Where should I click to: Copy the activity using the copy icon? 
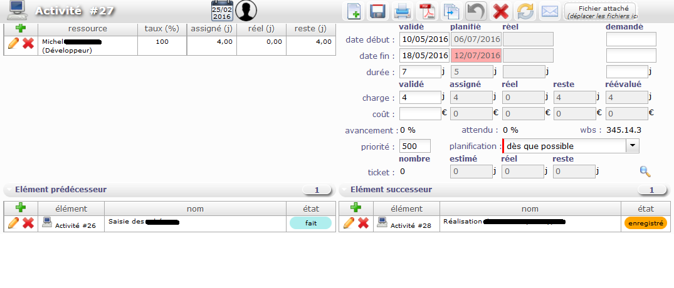(x=451, y=11)
